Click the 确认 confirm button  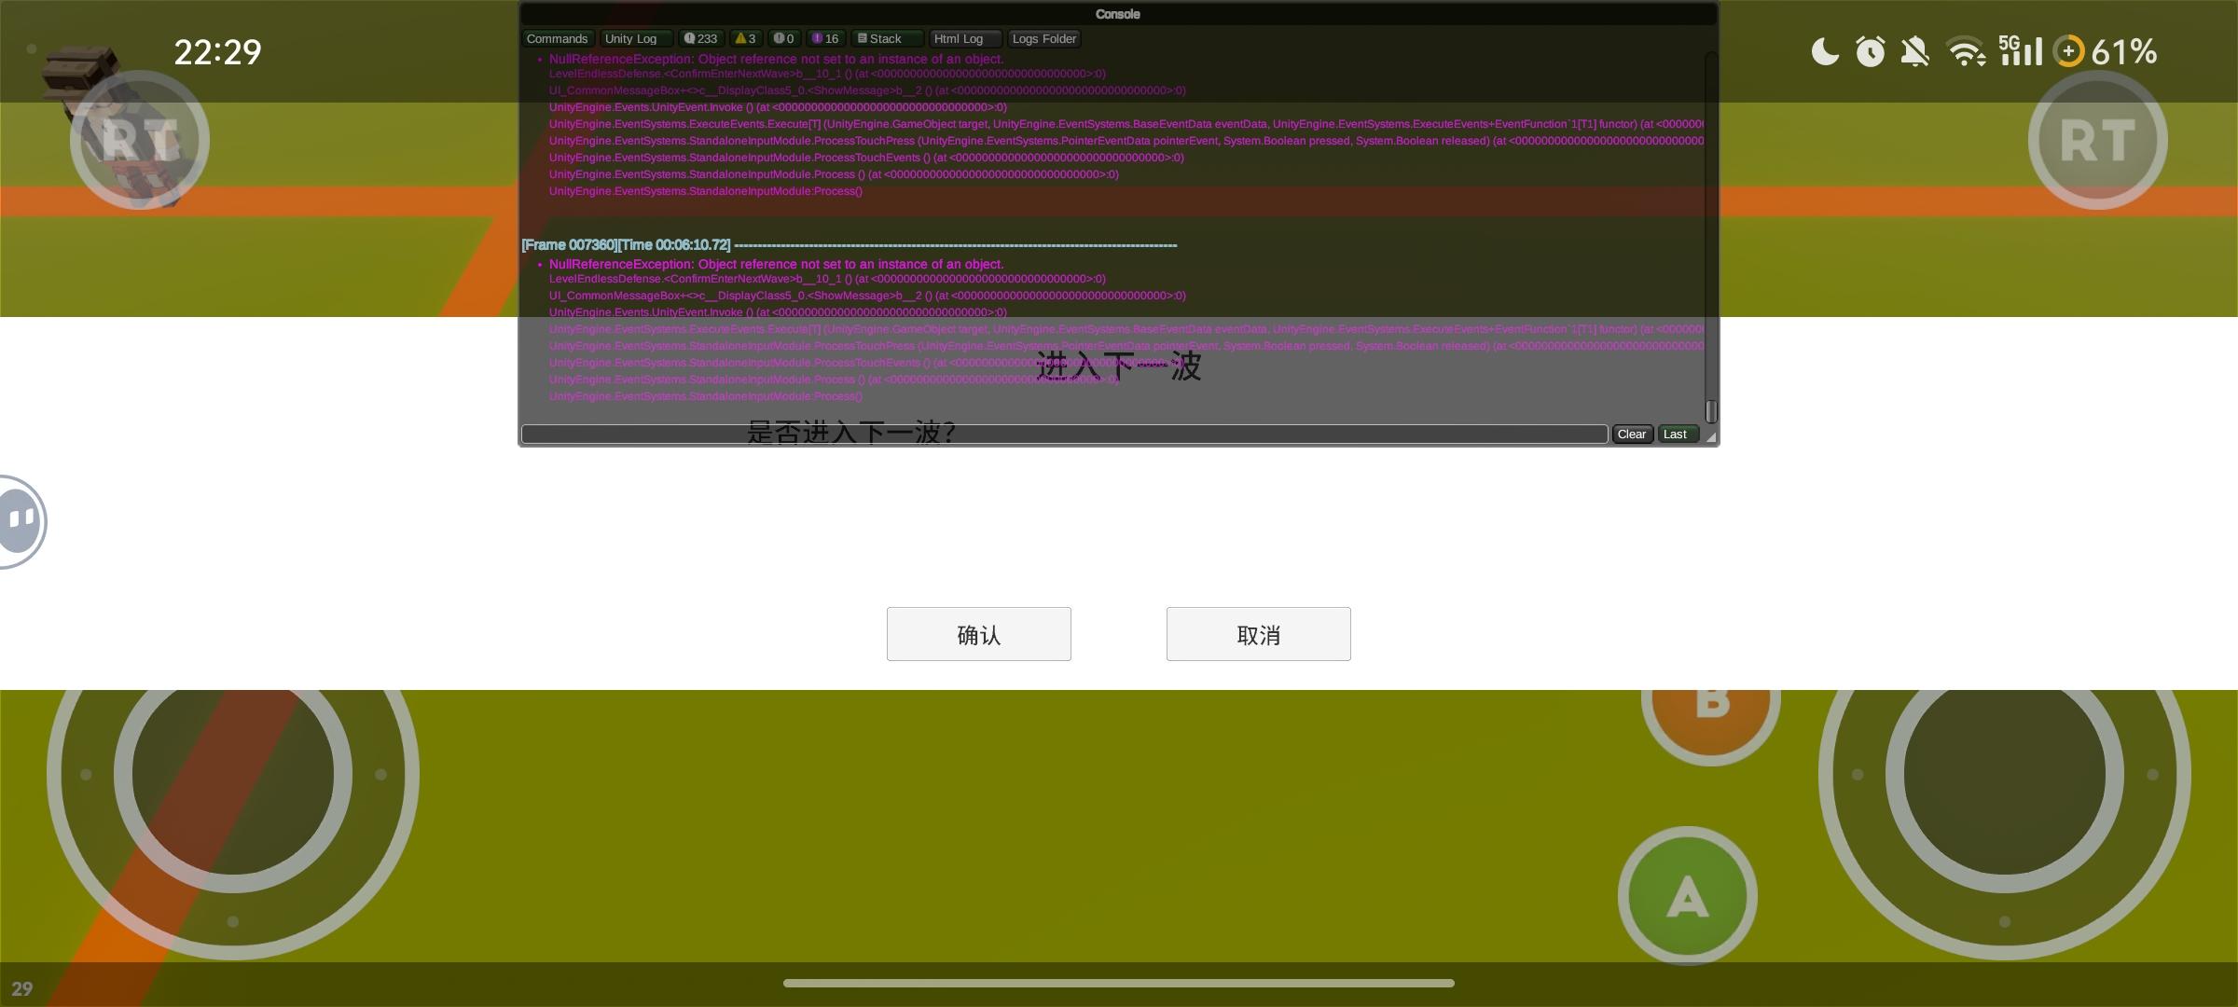pos(978,634)
